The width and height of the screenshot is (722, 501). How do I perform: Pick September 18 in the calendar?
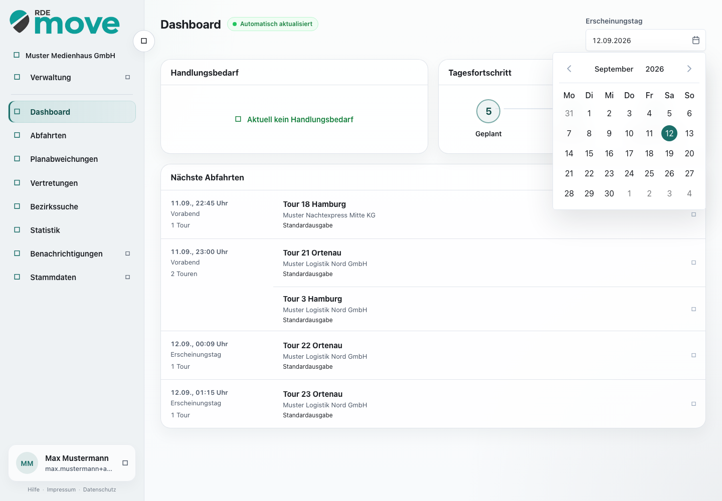pyautogui.click(x=649, y=153)
